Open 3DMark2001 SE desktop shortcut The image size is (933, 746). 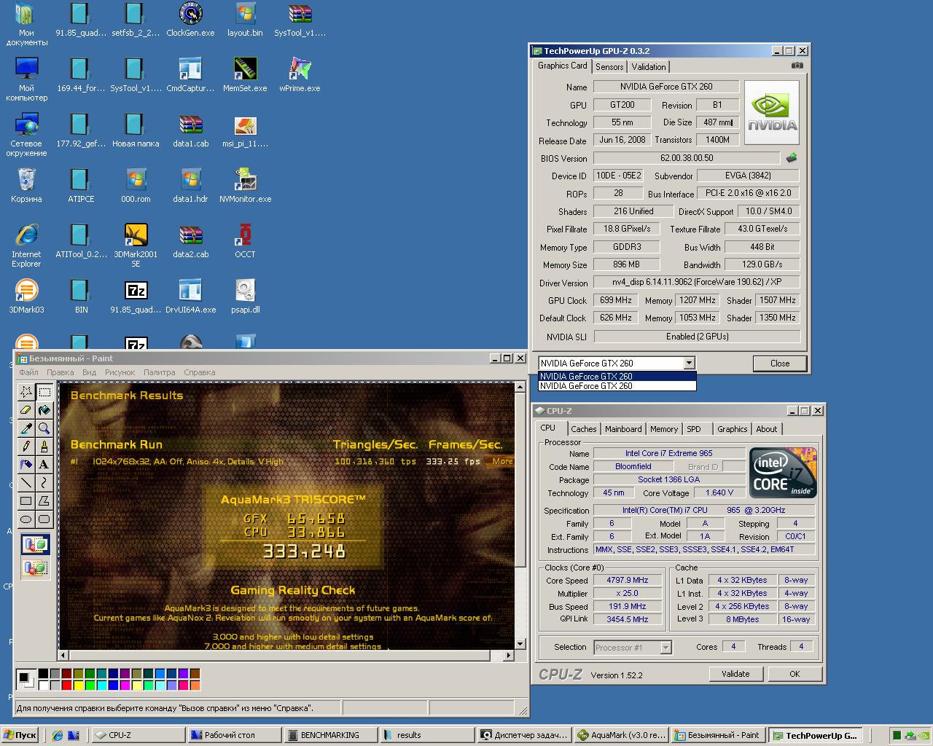click(x=136, y=244)
